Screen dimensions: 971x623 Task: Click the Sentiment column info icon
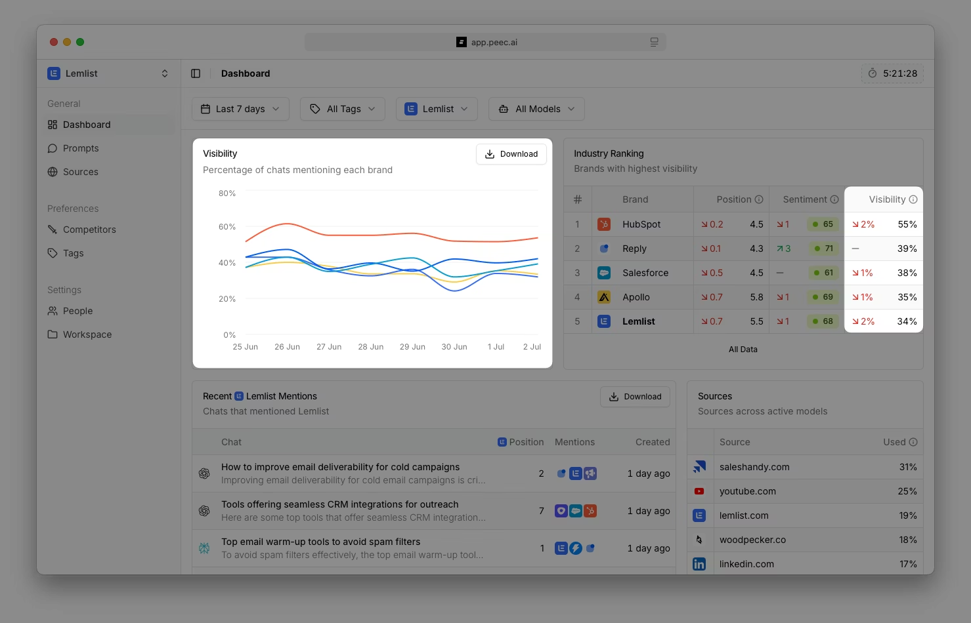[834, 199]
